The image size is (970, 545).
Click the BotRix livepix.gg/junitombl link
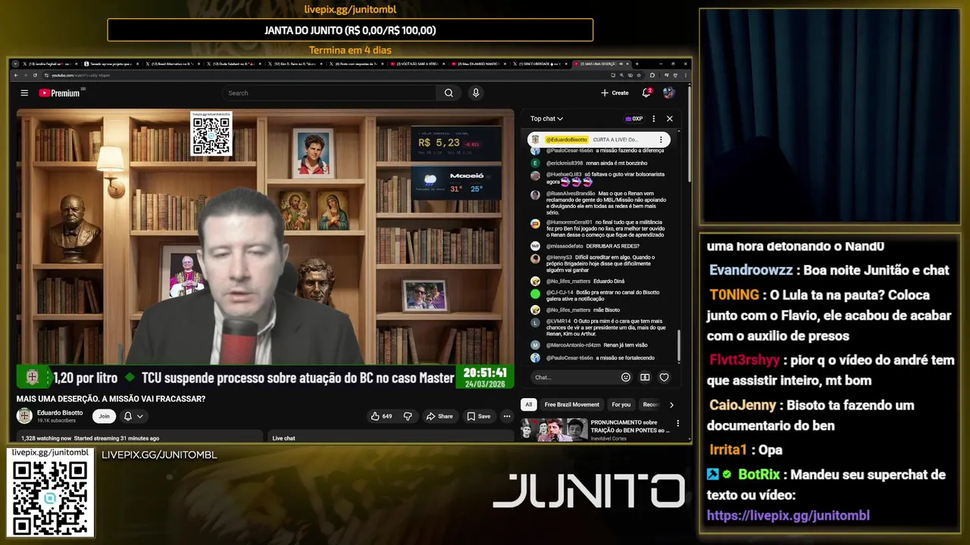(788, 515)
